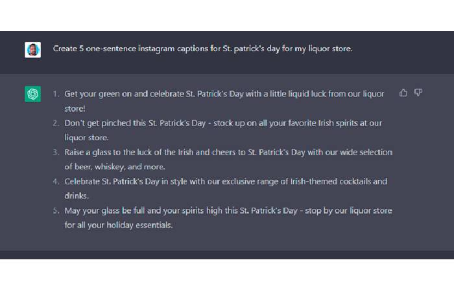This screenshot has width=454, height=291.
Task: Click caption 3 starting 'Raise a glass'
Action: pos(228,159)
